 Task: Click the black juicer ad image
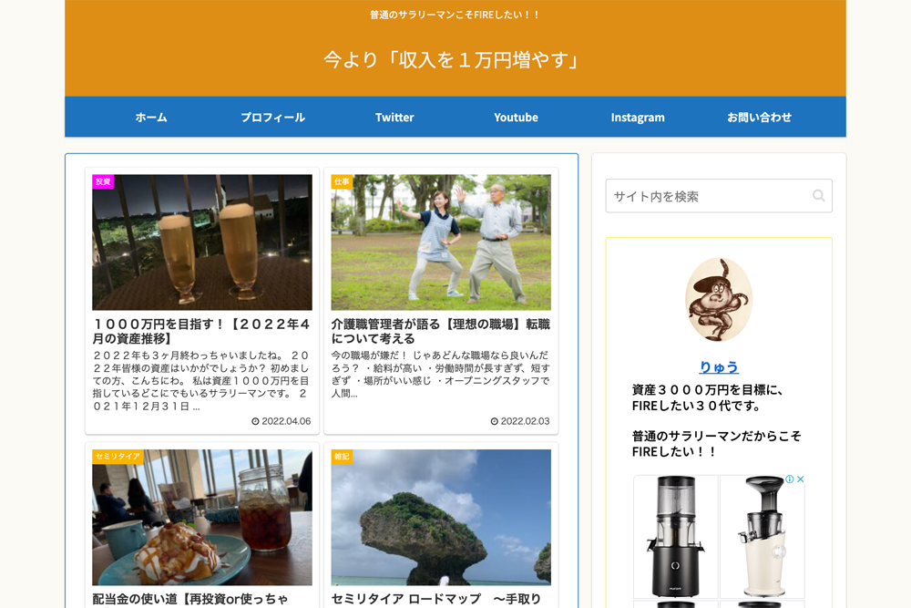pos(675,538)
